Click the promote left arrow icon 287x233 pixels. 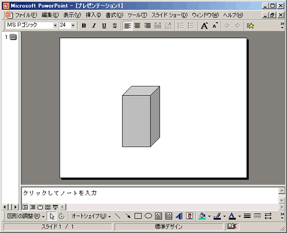click(227, 26)
